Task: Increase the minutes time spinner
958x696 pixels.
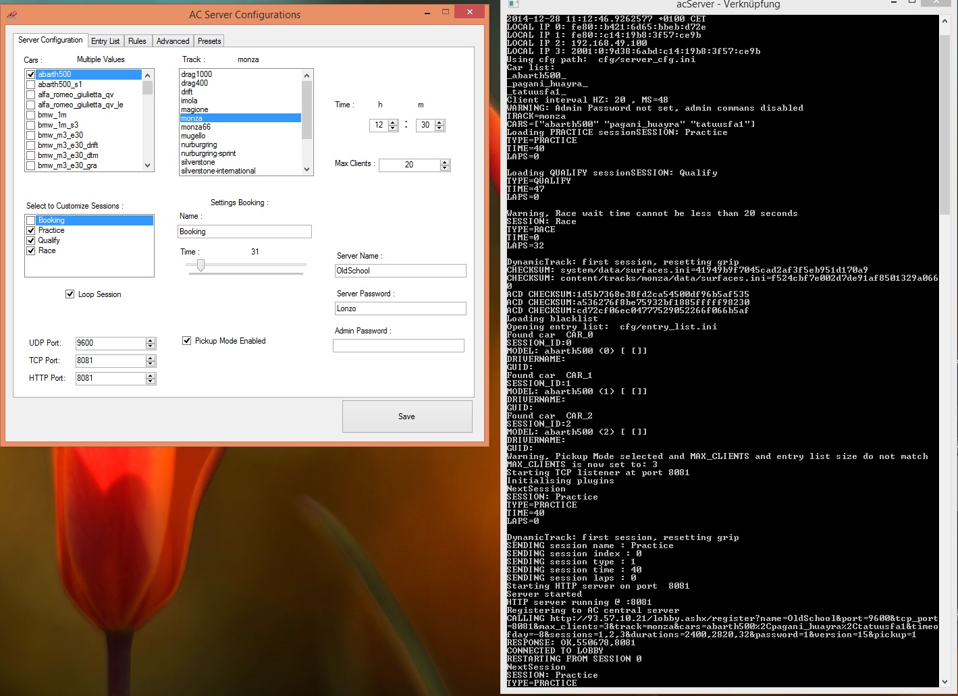Action: click(x=440, y=122)
